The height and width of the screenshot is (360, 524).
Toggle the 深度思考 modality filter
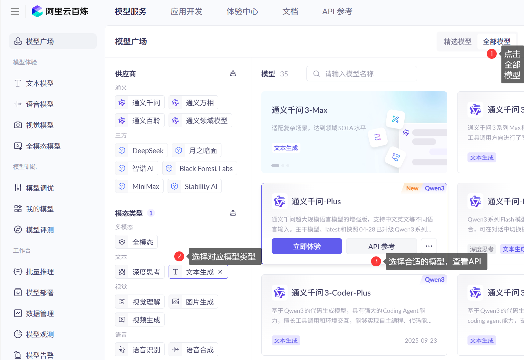click(140, 272)
